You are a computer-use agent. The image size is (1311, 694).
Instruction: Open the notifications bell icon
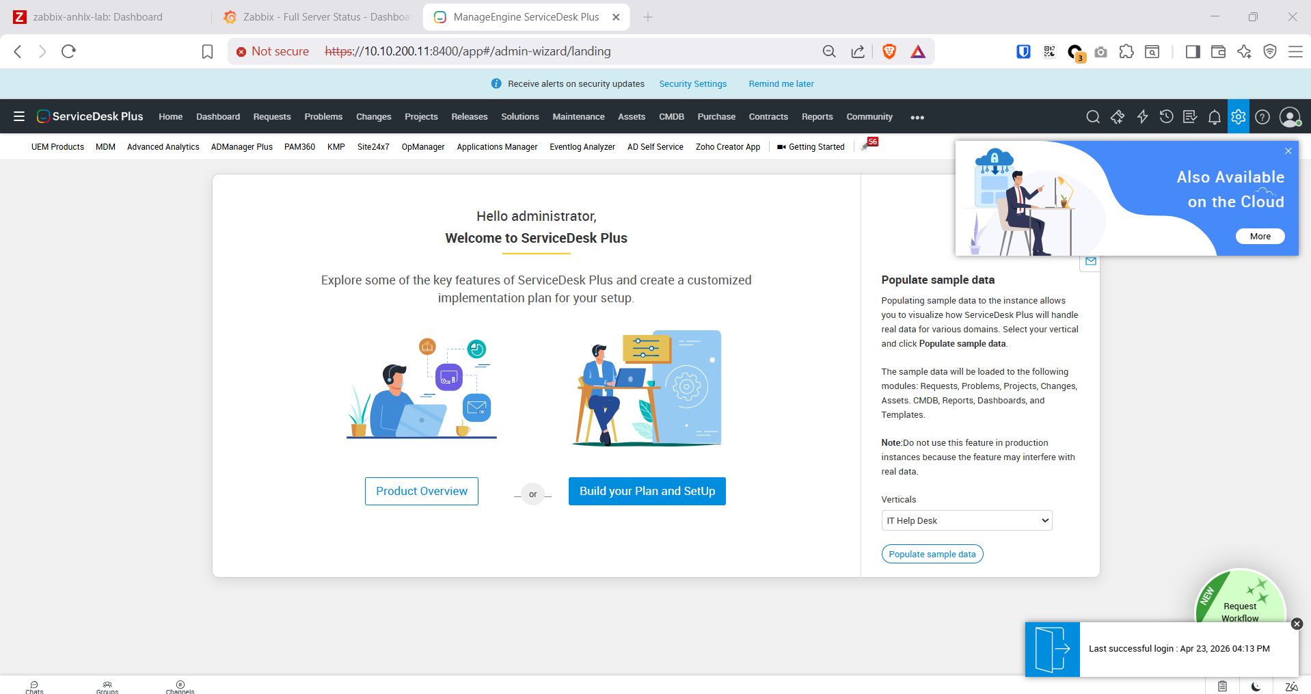point(1214,117)
